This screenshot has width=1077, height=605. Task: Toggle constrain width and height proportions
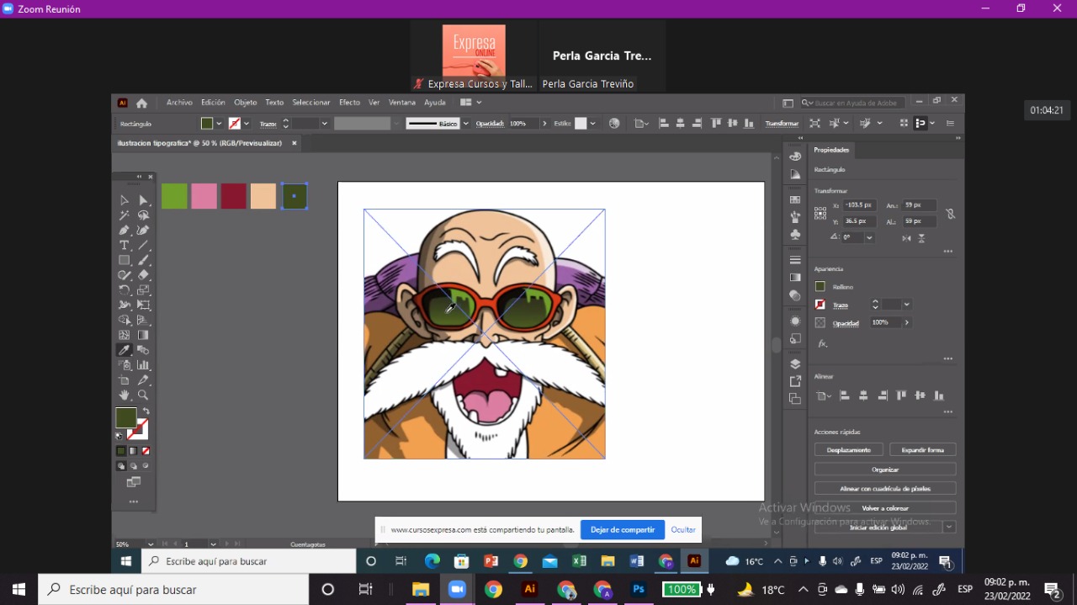coord(950,214)
